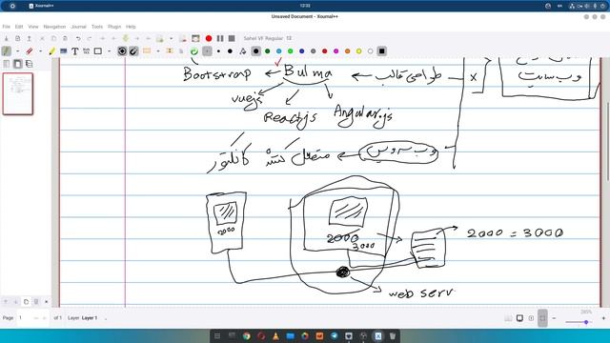Open the page insert dropdown arrow
Screen dimensions: 610x343
[171, 38]
